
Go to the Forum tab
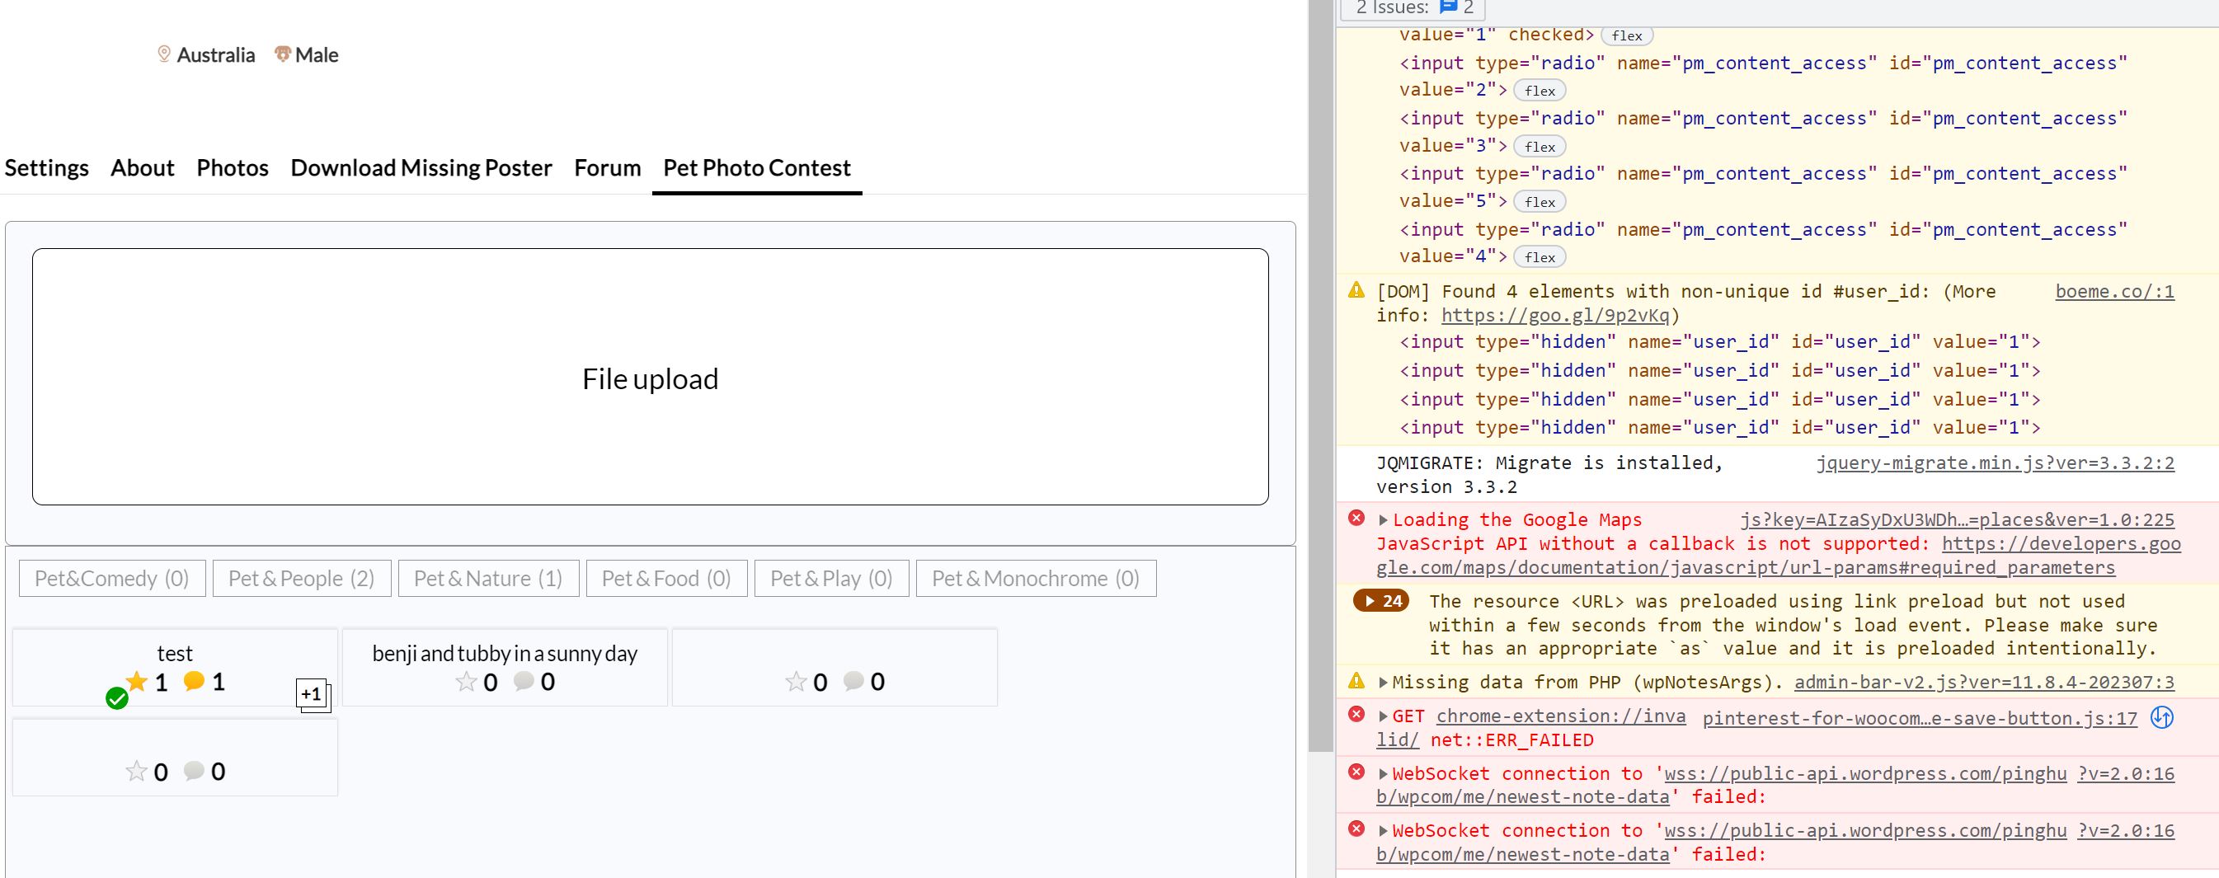(x=607, y=168)
